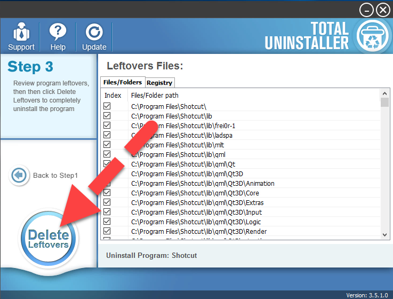Select the Qt3D\Logic path row
The width and height of the screenshot is (393, 299).
pos(196,222)
